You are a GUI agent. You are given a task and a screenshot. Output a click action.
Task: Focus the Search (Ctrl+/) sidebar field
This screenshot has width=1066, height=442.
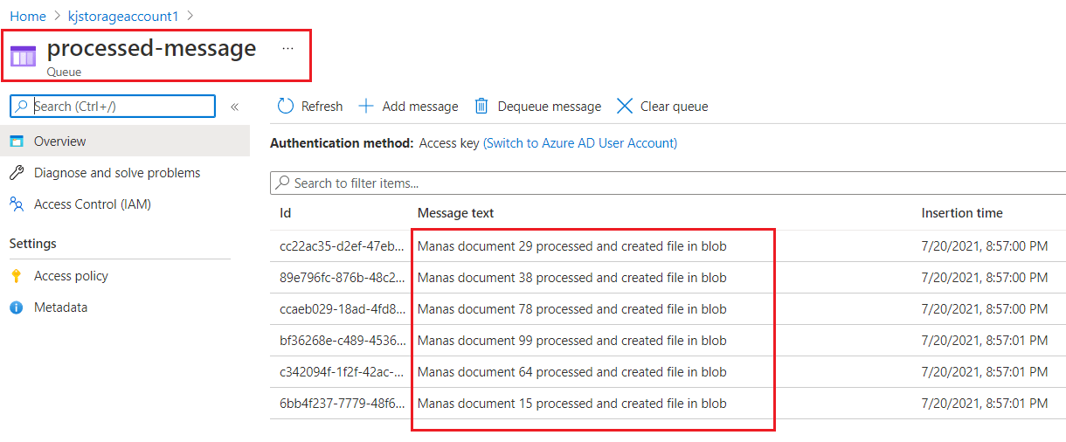(x=113, y=107)
